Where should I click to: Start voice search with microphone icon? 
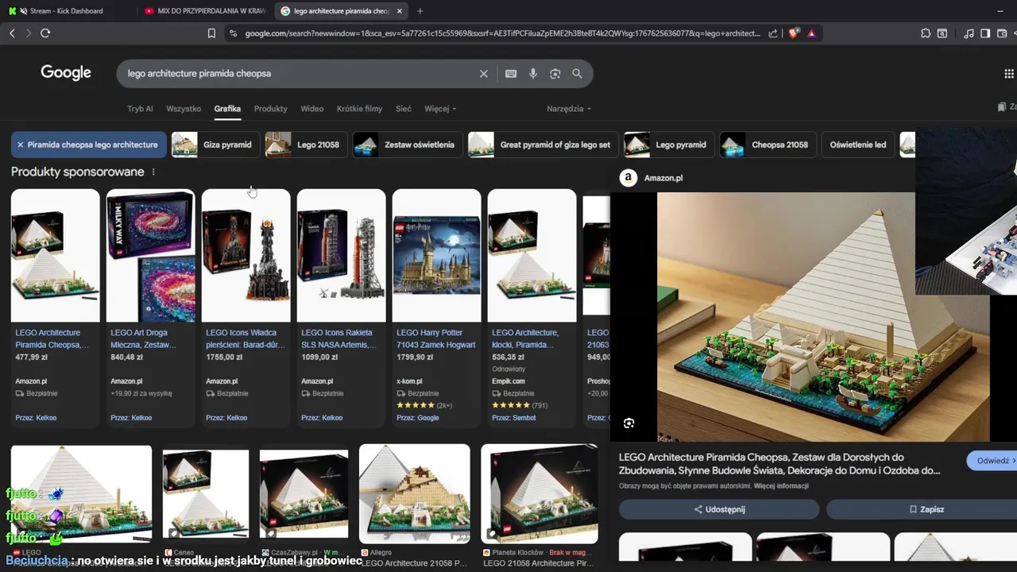[533, 74]
